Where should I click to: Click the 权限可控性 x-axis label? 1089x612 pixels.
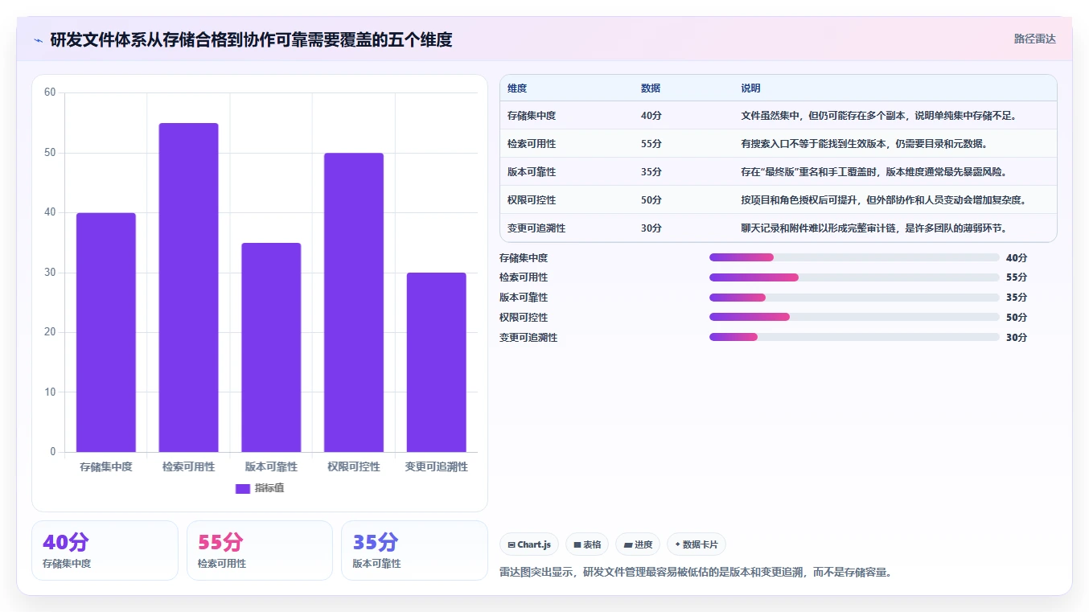coord(354,466)
